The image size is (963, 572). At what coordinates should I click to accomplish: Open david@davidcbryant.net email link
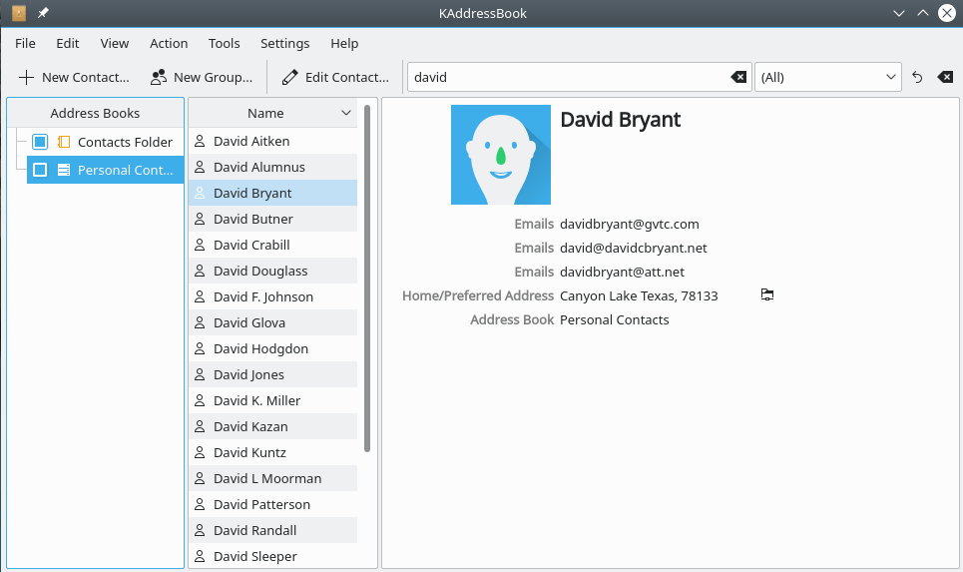coord(634,249)
